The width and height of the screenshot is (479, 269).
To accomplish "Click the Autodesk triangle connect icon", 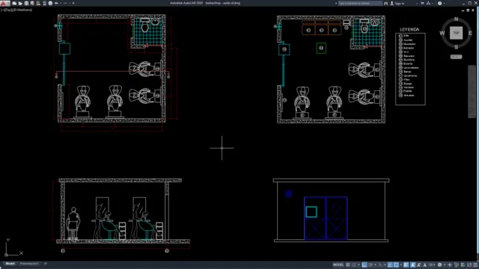I will 428,3.
